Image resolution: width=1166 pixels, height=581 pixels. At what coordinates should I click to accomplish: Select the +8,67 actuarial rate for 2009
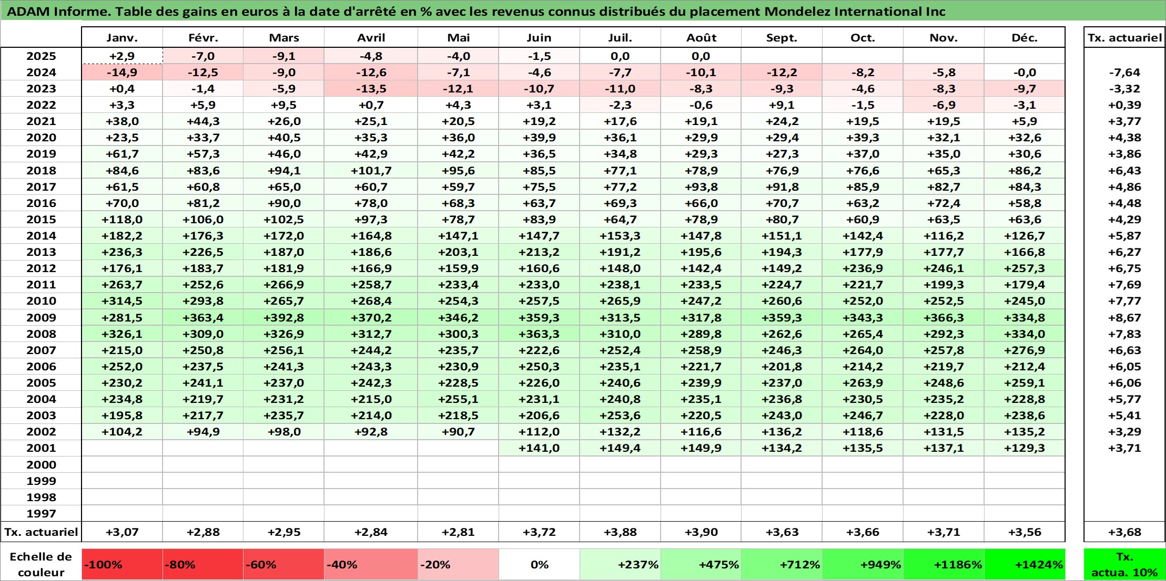coord(1124,318)
